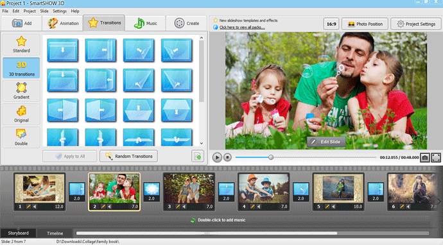Click the pencil edit icon on slide 5
Screen dimensions: 443x245
click(327, 207)
